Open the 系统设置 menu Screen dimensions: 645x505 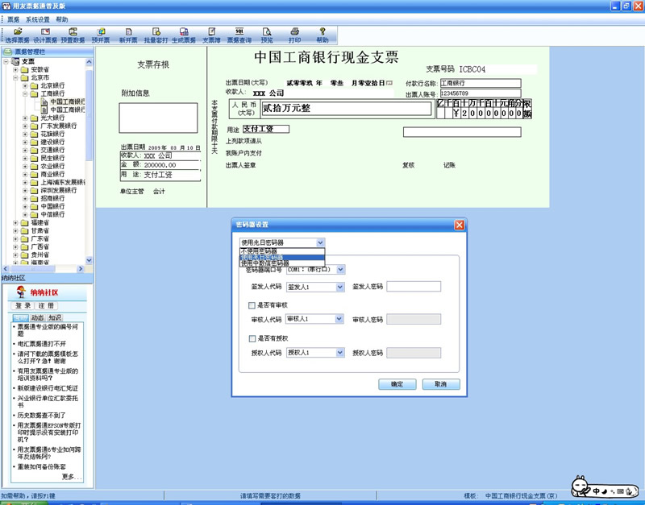[37, 19]
